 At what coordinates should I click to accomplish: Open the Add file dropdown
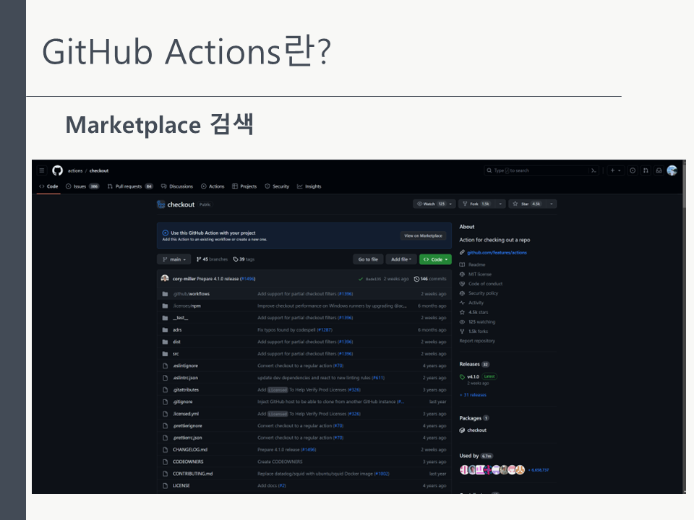point(401,259)
